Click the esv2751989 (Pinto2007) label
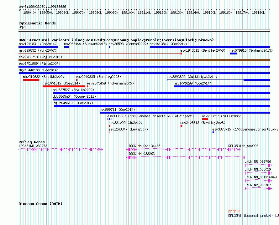The width and height of the screenshot is (279, 225). 39,64
